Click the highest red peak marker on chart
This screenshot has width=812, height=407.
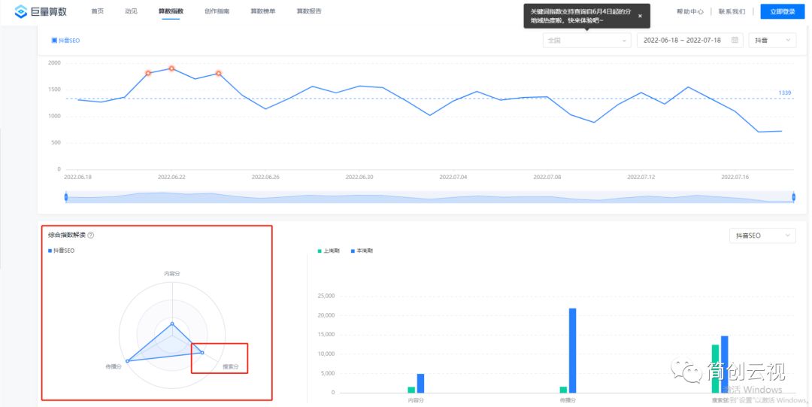171,68
